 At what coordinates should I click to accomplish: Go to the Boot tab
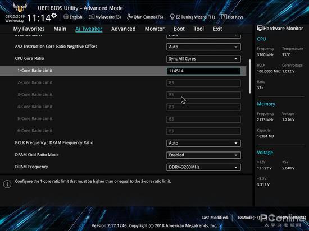(179, 29)
